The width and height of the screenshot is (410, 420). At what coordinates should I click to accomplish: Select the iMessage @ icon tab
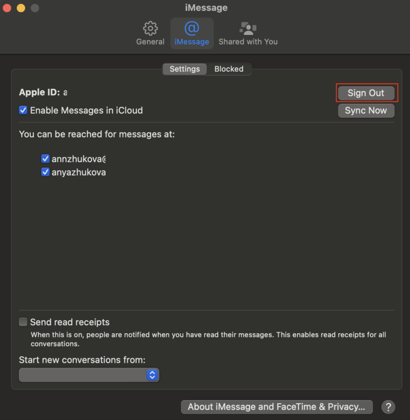[192, 29]
